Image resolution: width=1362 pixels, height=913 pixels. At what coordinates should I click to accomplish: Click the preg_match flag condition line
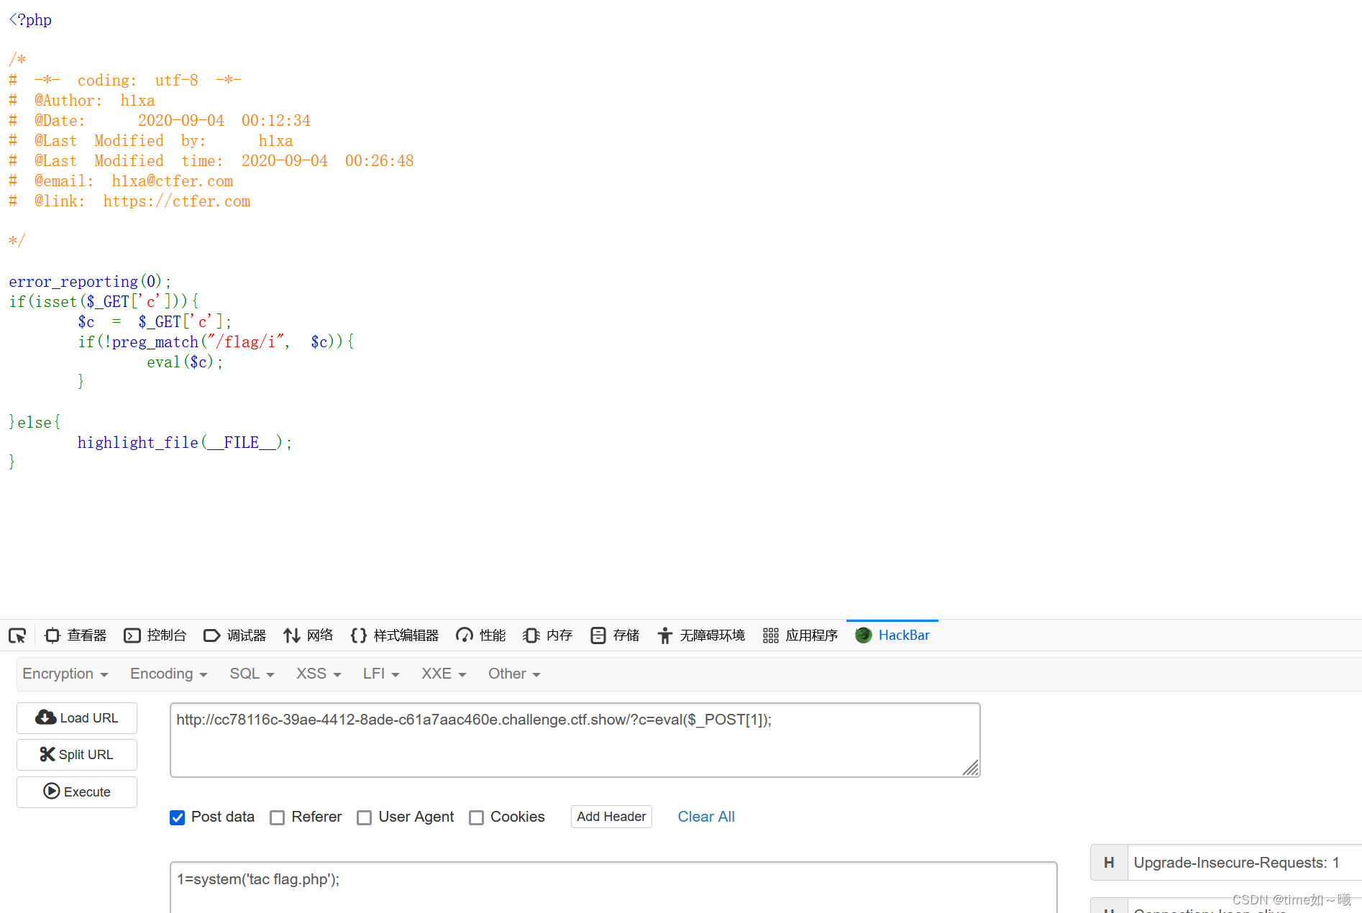click(216, 342)
